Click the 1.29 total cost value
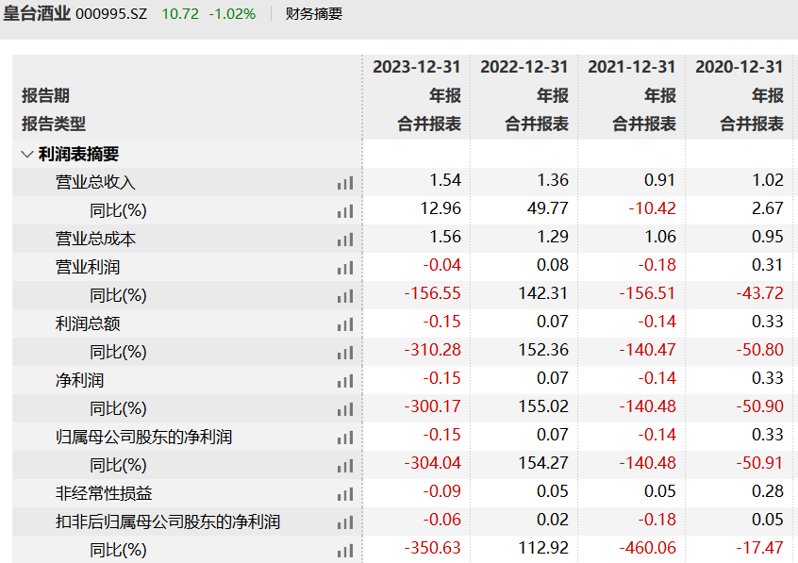 tap(553, 237)
